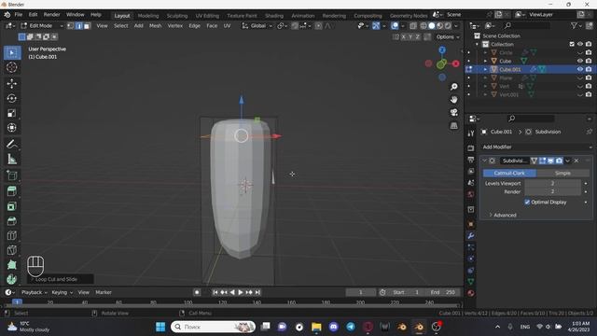Open the Edit Mode dropdown

[x=42, y=26]
